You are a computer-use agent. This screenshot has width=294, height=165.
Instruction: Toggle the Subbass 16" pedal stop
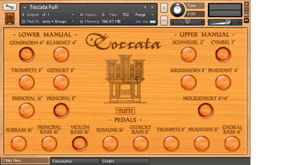pos(19,143)
